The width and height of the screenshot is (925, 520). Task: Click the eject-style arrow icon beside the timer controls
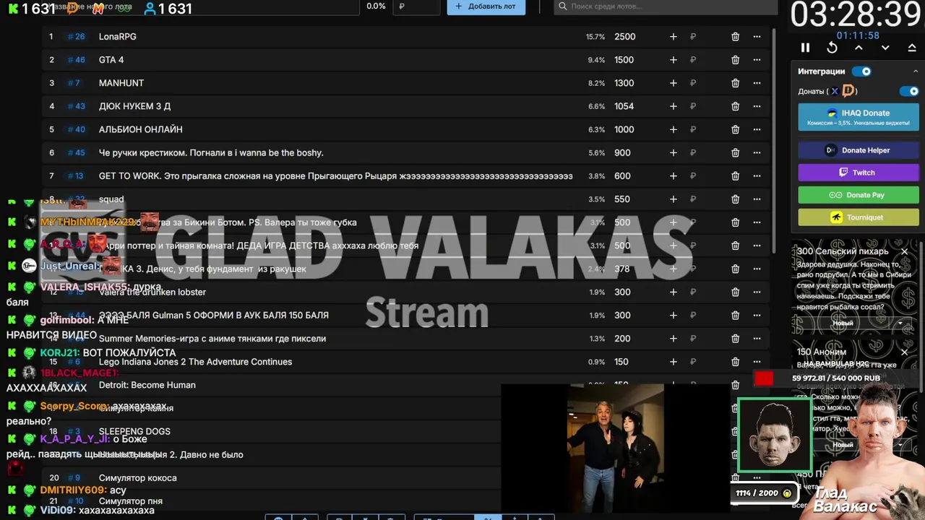(x=912, y=48)
